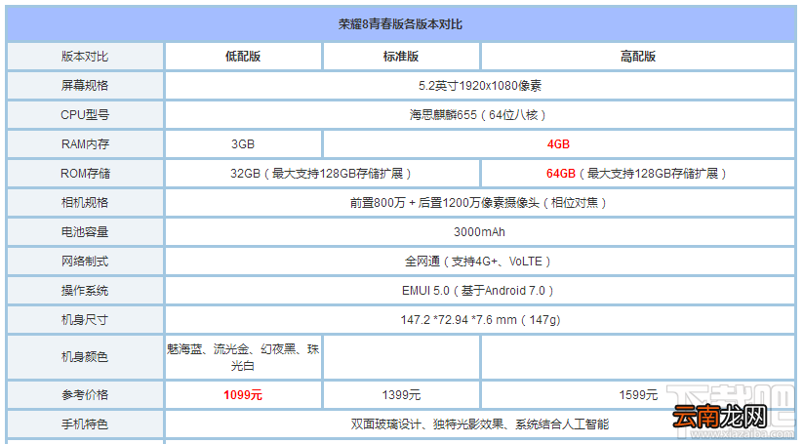The height and width of the screenshot is (444, 803).
Task: Select the 参考价格 row label
Action: click(x=85, y=395)
